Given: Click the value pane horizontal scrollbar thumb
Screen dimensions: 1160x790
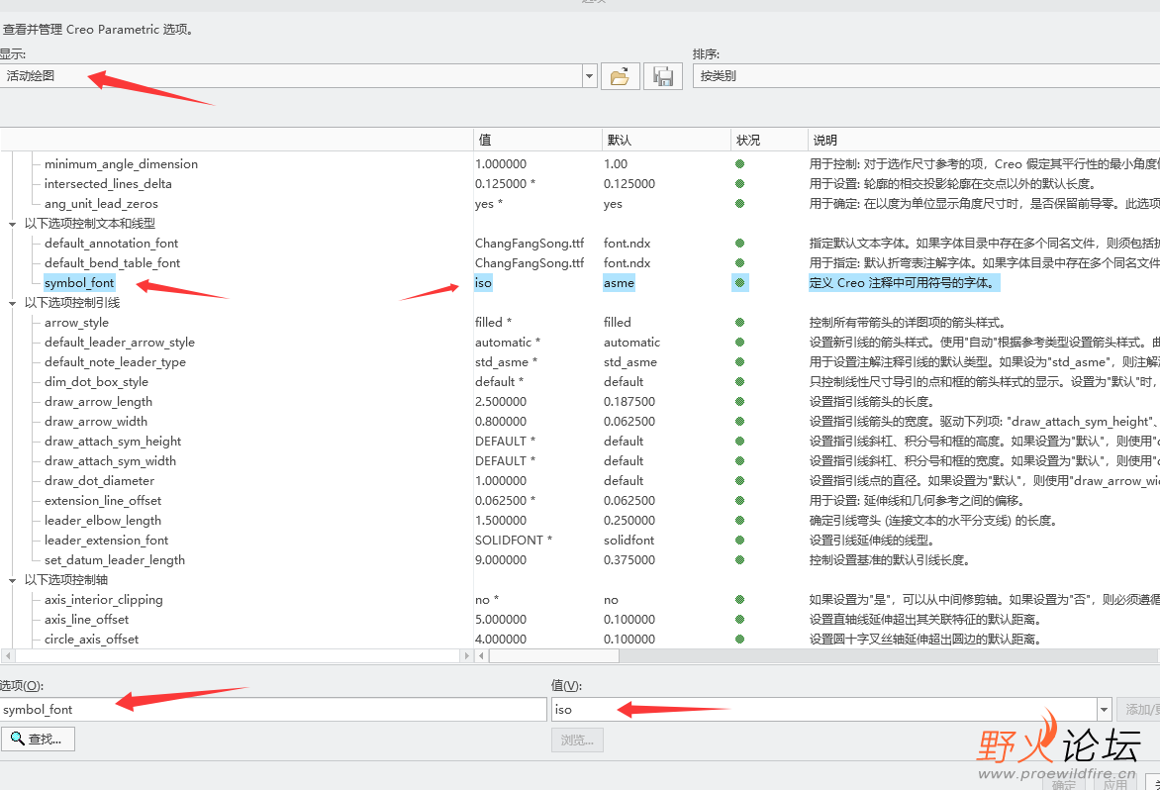Looking at the screenshot, I should coord(554,656).
